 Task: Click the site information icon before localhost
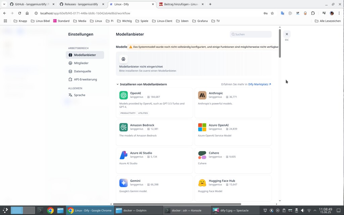(36, 13)
